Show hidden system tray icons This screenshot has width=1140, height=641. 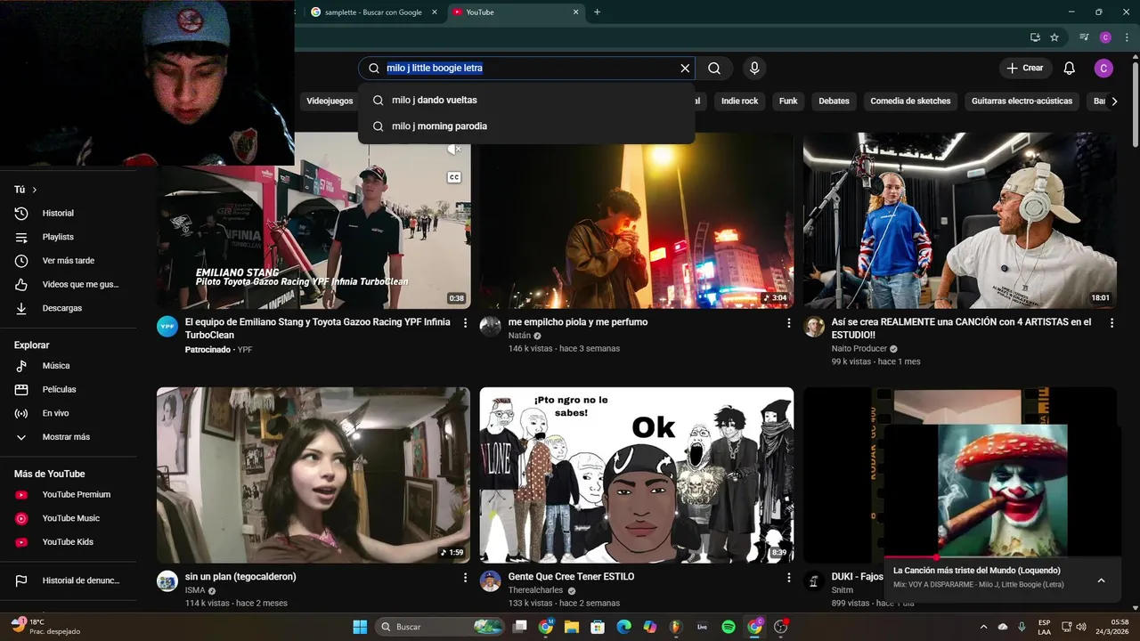tap(983, 627)
